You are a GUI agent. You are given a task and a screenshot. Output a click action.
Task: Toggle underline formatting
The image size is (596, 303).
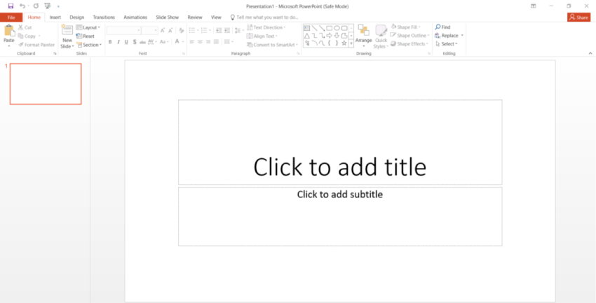coord(126,42)
